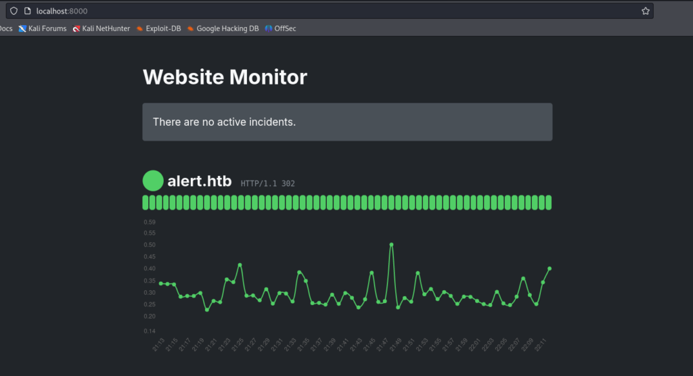
Task: Click the 0.20 y-axis label
Action: pos(150,316)
